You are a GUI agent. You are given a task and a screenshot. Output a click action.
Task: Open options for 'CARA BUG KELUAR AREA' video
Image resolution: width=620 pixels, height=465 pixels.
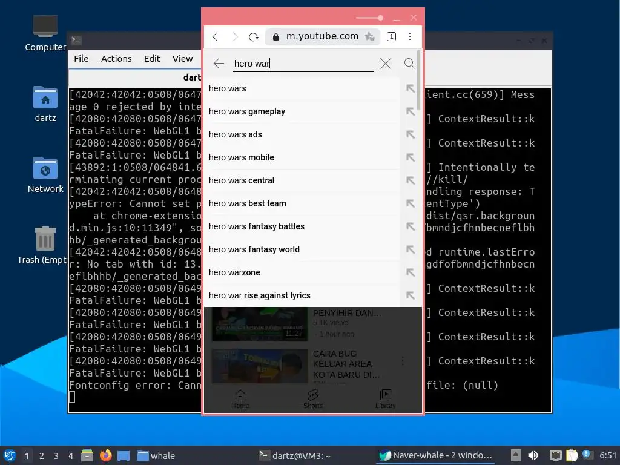(x=403, y=361)
